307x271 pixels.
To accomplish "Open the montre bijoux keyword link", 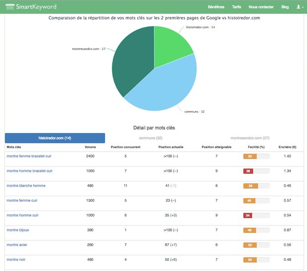I will click(18, 230).
